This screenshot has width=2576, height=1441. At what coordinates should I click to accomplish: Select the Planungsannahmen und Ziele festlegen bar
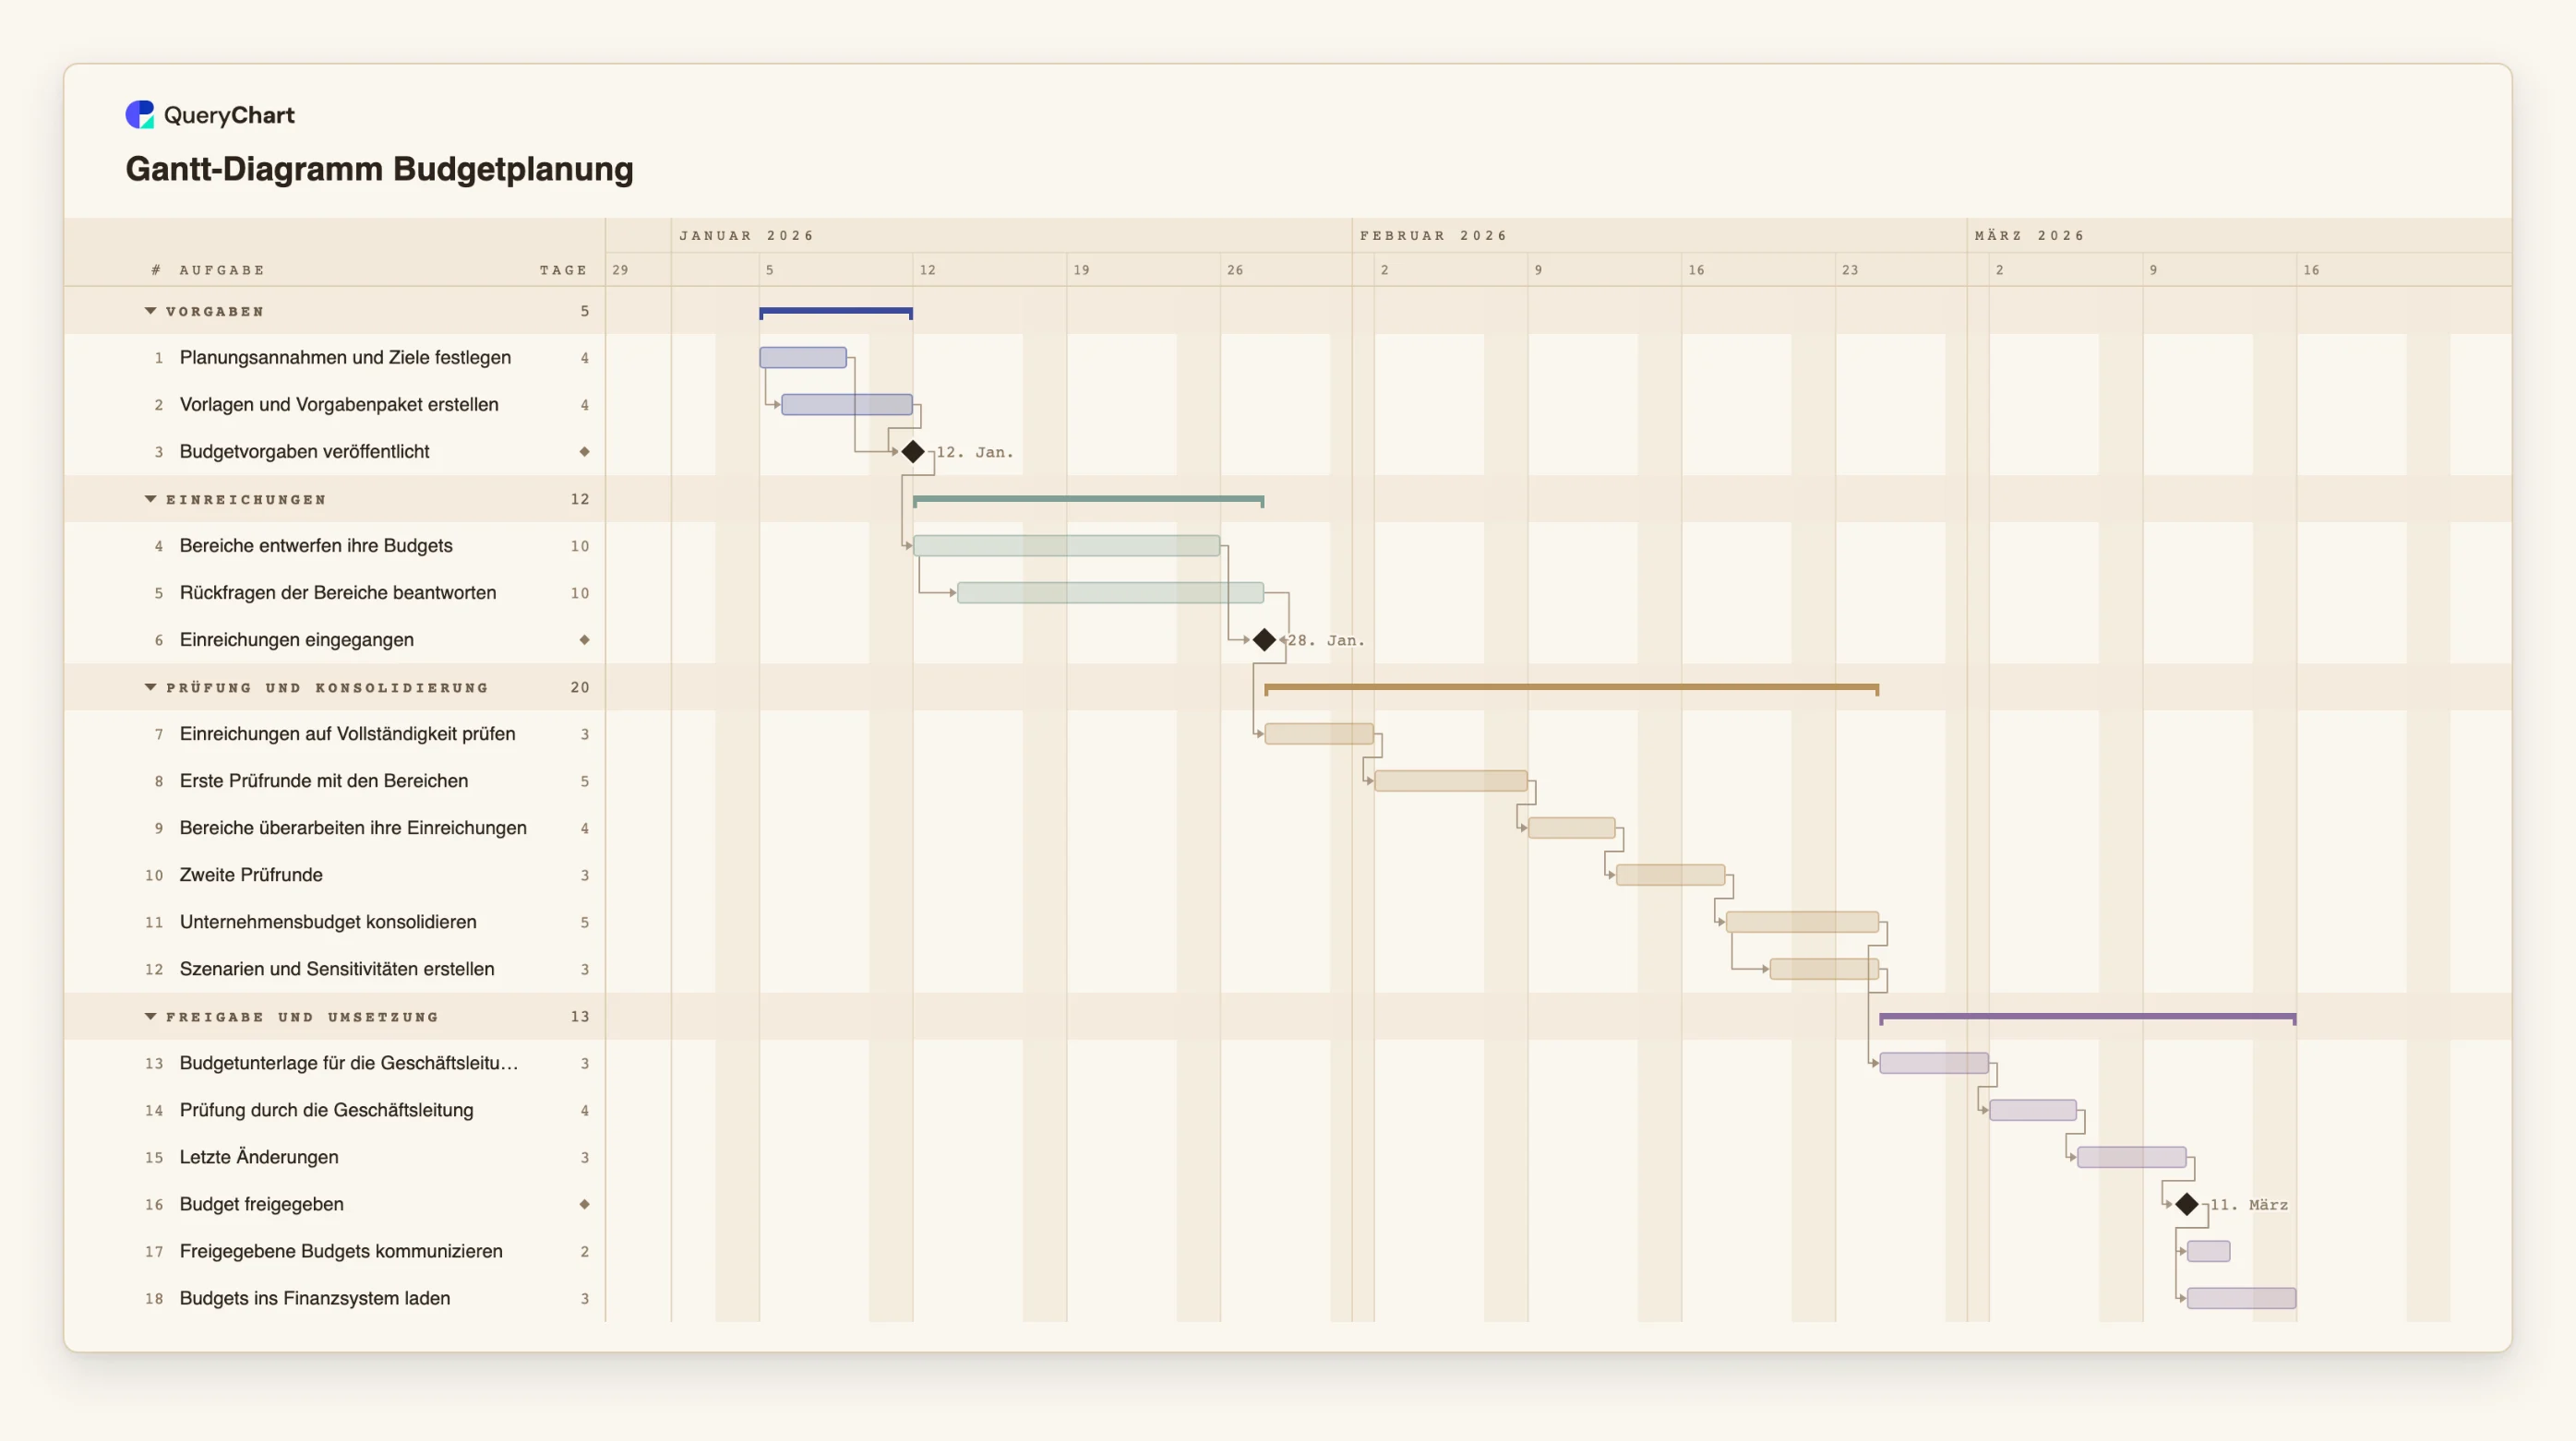point(803,358)
